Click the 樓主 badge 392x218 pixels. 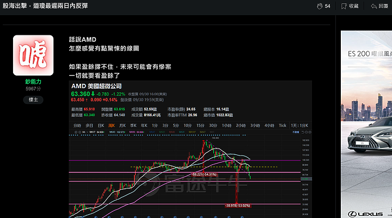33,99
